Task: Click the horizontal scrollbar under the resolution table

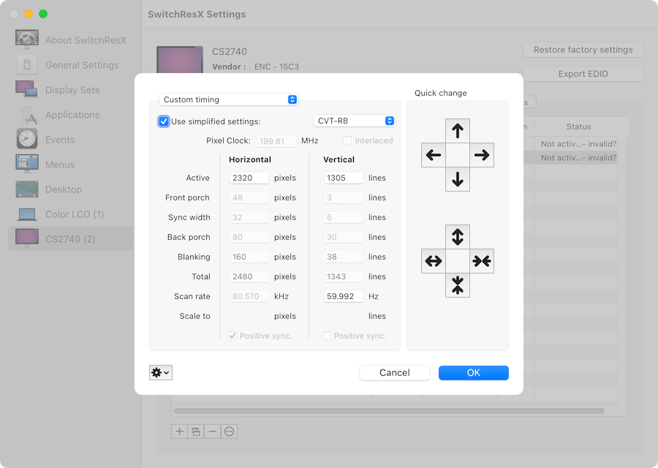Action: pos(389,411)
